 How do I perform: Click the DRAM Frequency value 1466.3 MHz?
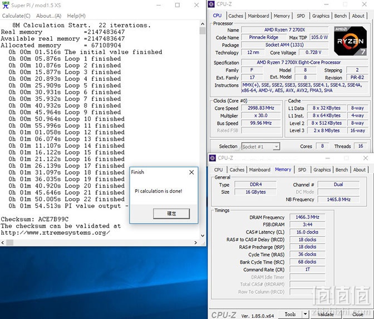tap(307, 217)
